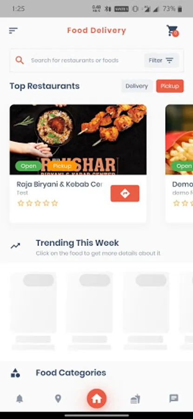Open the chat messages icon
The image size is (193, 419).
[x=174, y=399]
